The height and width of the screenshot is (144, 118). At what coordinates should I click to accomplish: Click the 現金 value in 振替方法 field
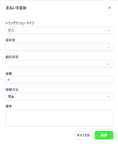11,96
